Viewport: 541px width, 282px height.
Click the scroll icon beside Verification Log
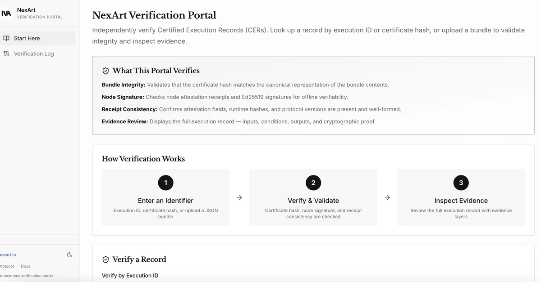[x=6, y=54]
